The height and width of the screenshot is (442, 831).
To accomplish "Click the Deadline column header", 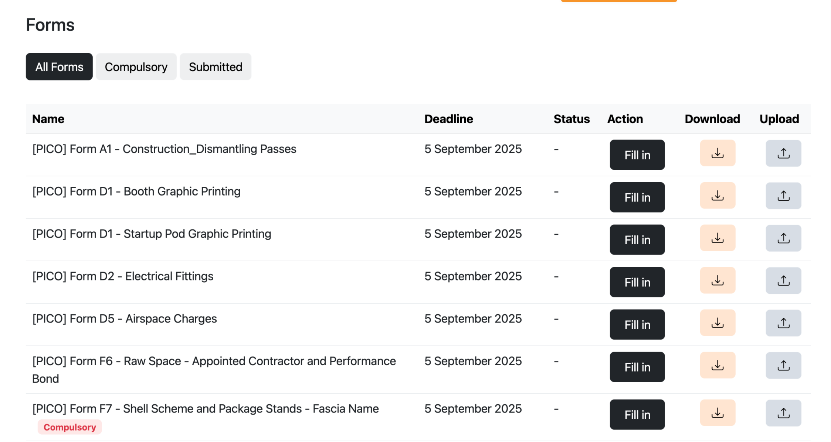I will click(x=448, y=119).
